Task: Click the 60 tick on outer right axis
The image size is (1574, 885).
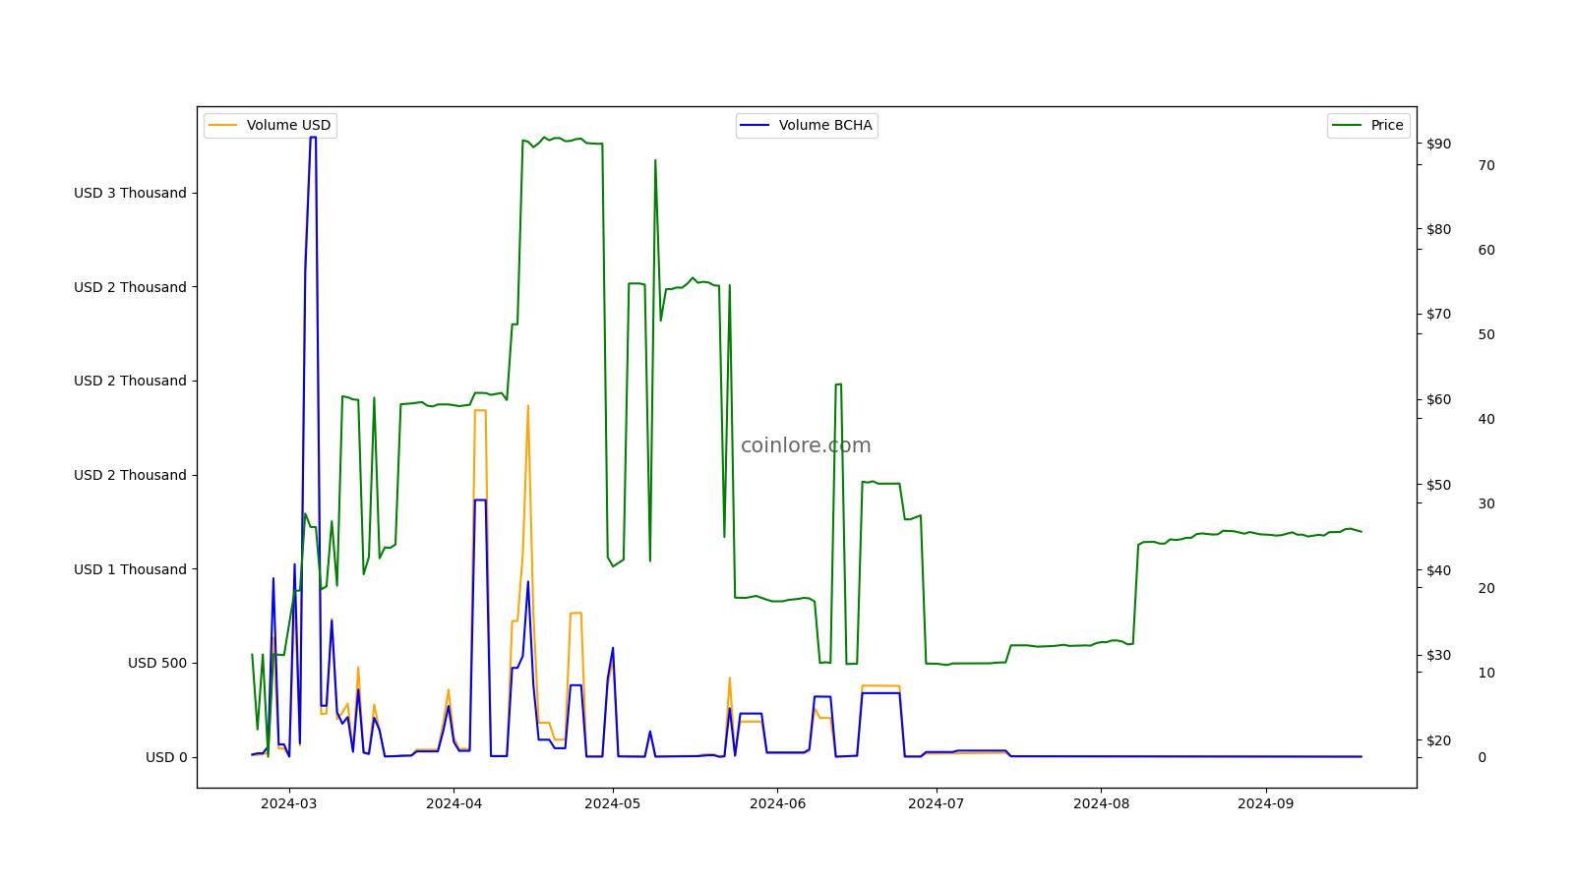Action: pos(1486,250)
